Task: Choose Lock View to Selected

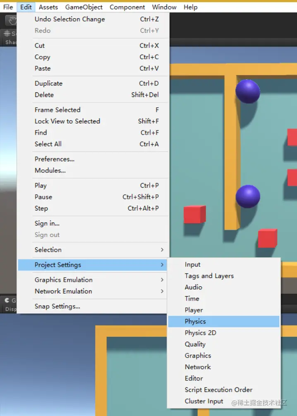Action: click(x=93, y=121)
